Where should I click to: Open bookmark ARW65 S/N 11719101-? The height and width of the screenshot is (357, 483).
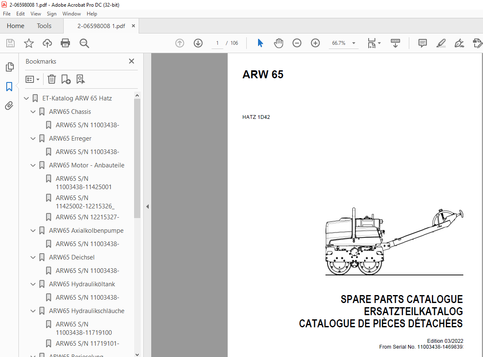coord(87,344)
